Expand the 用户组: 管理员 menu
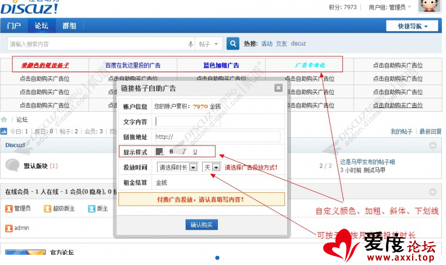Image resolution: width=446 pixels, height=265 pixels. pos(390,7)
